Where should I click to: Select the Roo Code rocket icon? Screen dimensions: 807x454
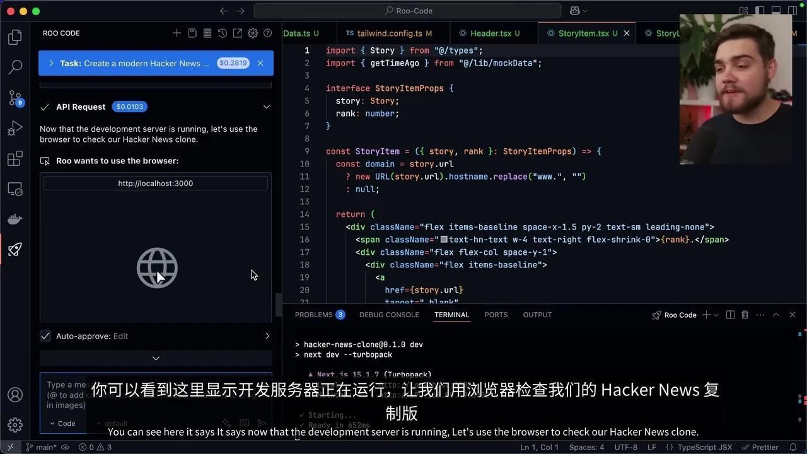(15, 250)
